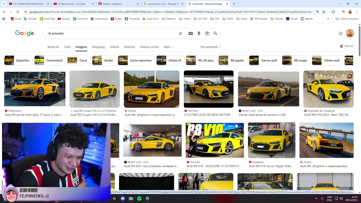Open the Pokemon bookmarks folder
Image resolution: width=361 pixels, height=203 pixels.
[x=169, y=19]
